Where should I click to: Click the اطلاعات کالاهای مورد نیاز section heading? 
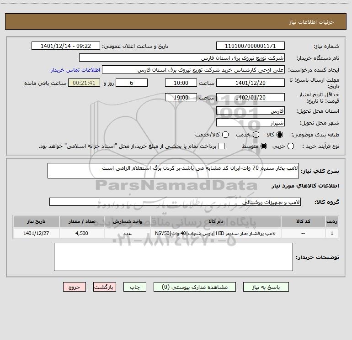coord(305,186)
